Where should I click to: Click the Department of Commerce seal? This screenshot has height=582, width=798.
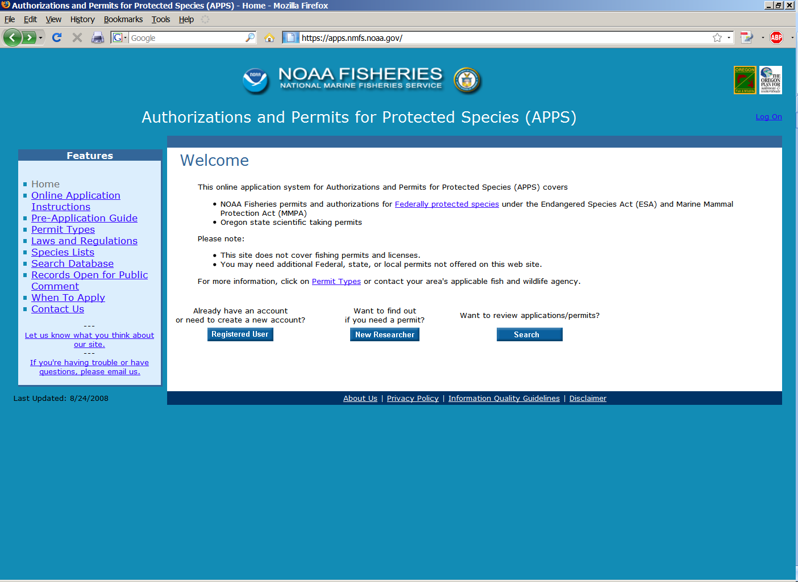[467, 80]
